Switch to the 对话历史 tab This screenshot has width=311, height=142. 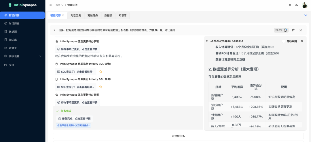pyautogui.click(x=76, y=16)
